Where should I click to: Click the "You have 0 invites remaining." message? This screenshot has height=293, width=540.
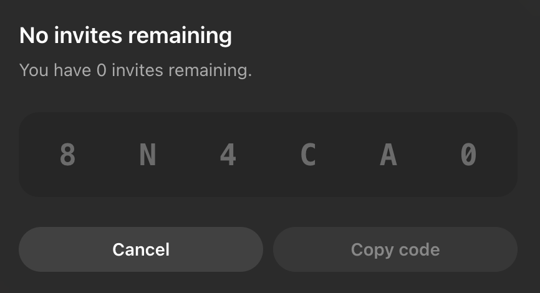[135, 70]
